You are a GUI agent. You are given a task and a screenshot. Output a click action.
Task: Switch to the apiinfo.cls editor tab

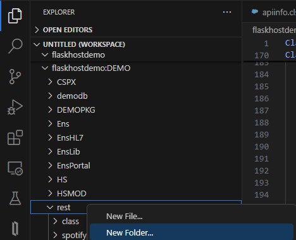pos(274,12)
